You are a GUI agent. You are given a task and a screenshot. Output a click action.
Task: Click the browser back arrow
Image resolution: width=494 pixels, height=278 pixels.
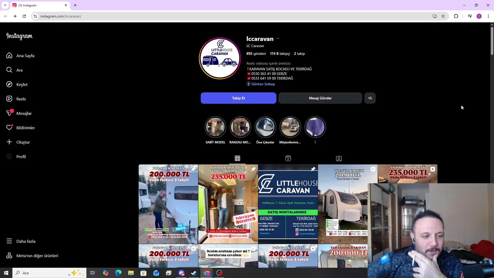[x=5, y=16]
